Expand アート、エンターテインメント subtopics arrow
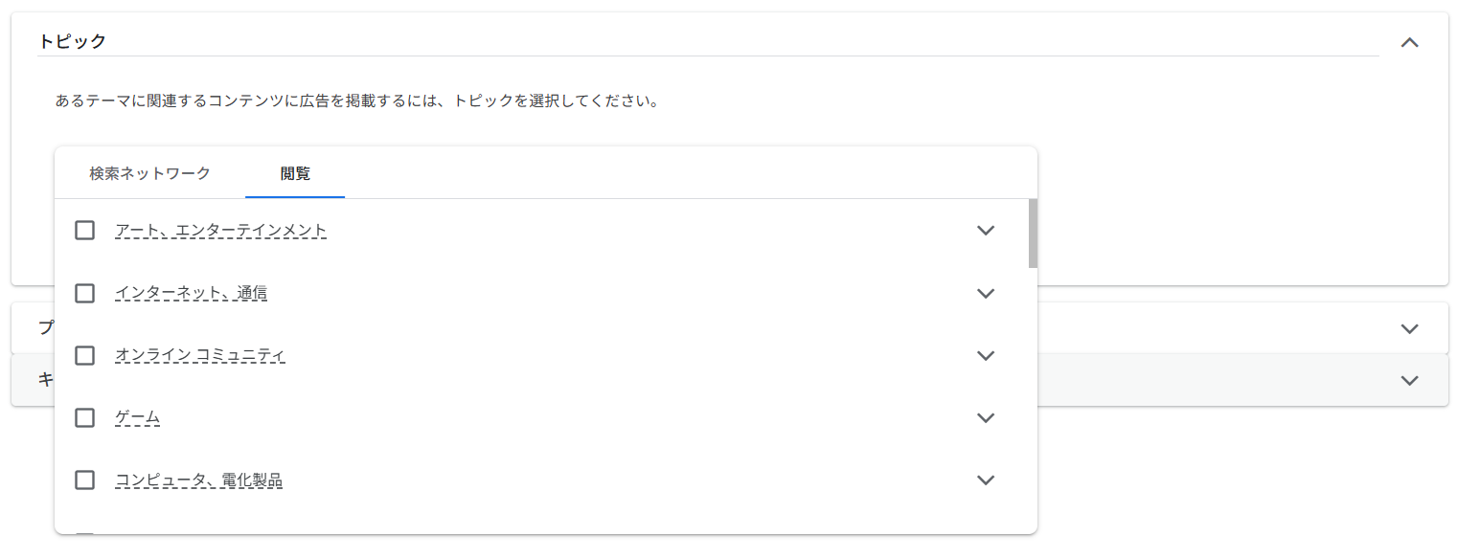Image resolution: width=1457 pixels, height=558 pixels. (986, 231)
